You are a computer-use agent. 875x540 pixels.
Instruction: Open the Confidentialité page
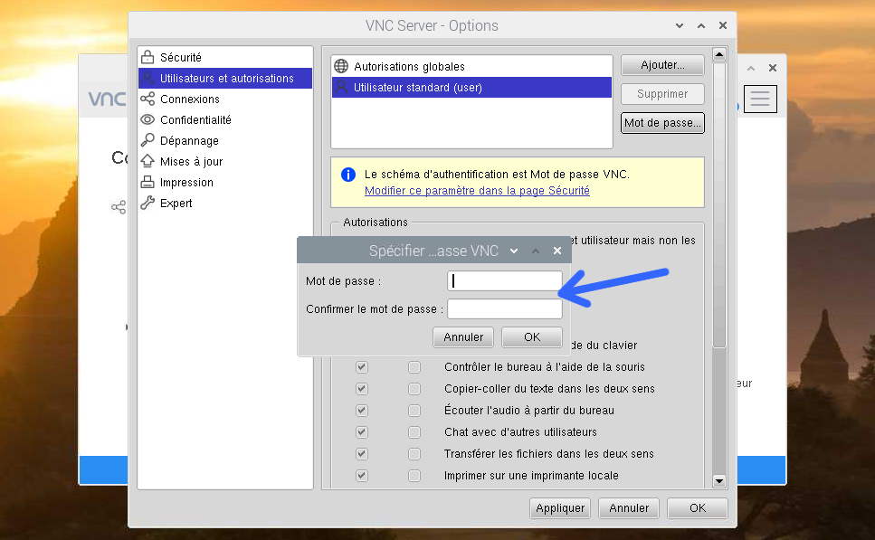(225, 119)
